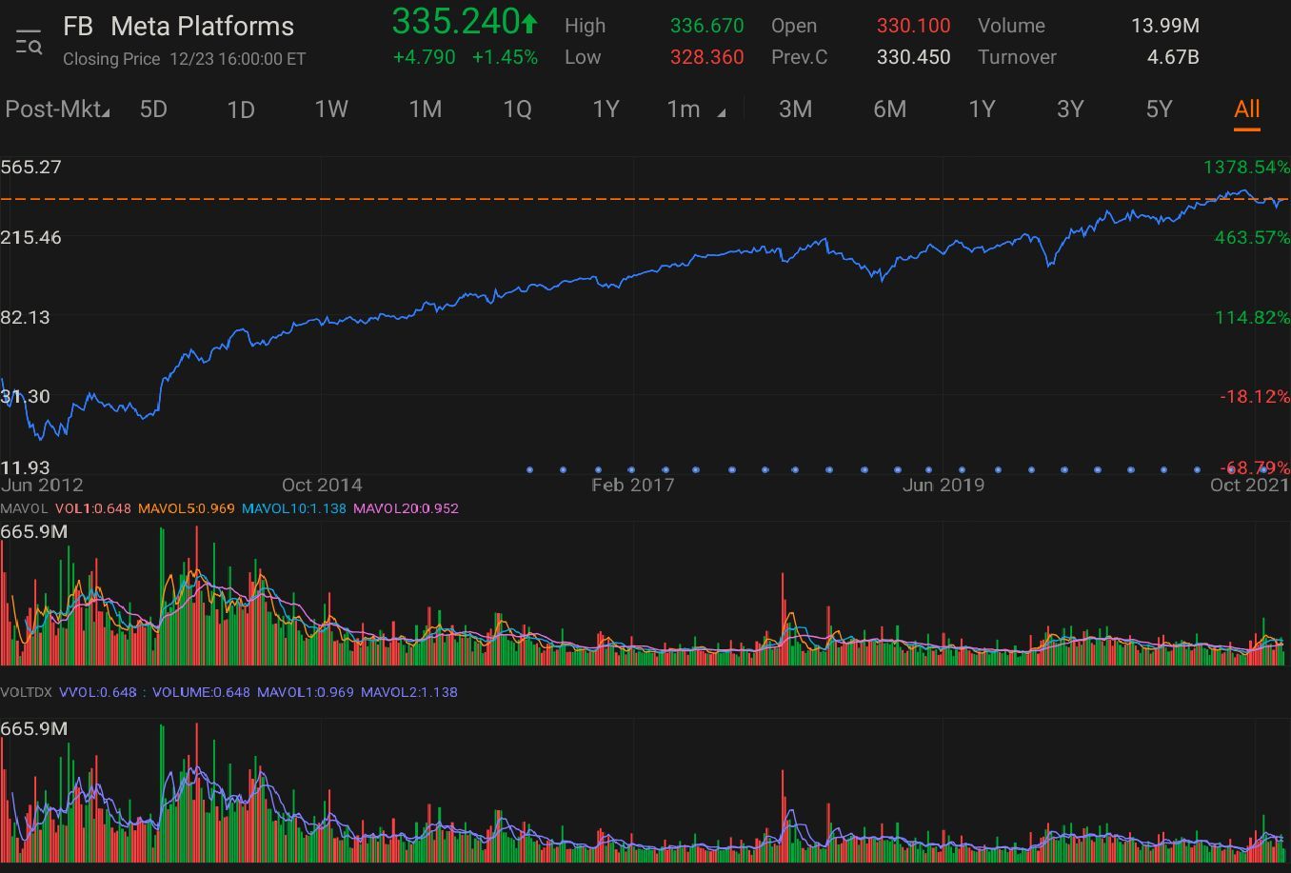Click the MAVOL1:0.969 value in VOLTDX
Viewport: 1291px width, 873px height.
click(306, 692)
